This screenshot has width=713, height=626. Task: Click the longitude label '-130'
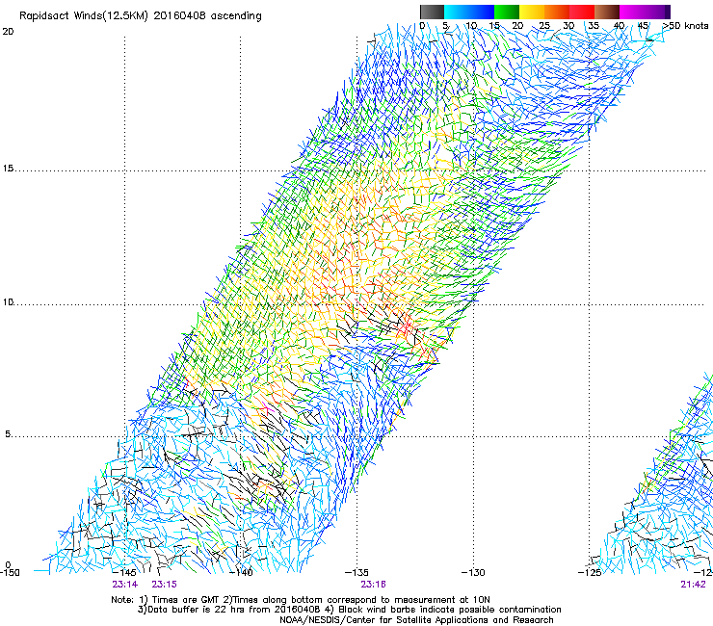(x=473, y=573)
